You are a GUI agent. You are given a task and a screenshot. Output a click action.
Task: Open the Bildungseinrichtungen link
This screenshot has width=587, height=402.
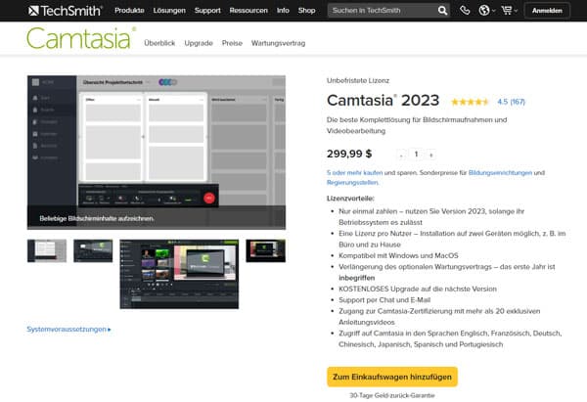(500, 172)
